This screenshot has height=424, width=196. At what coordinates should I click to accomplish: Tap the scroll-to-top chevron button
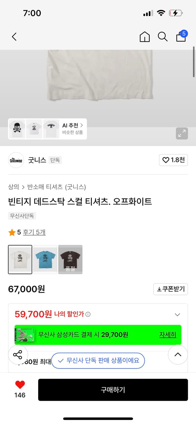tap(178, 355)
